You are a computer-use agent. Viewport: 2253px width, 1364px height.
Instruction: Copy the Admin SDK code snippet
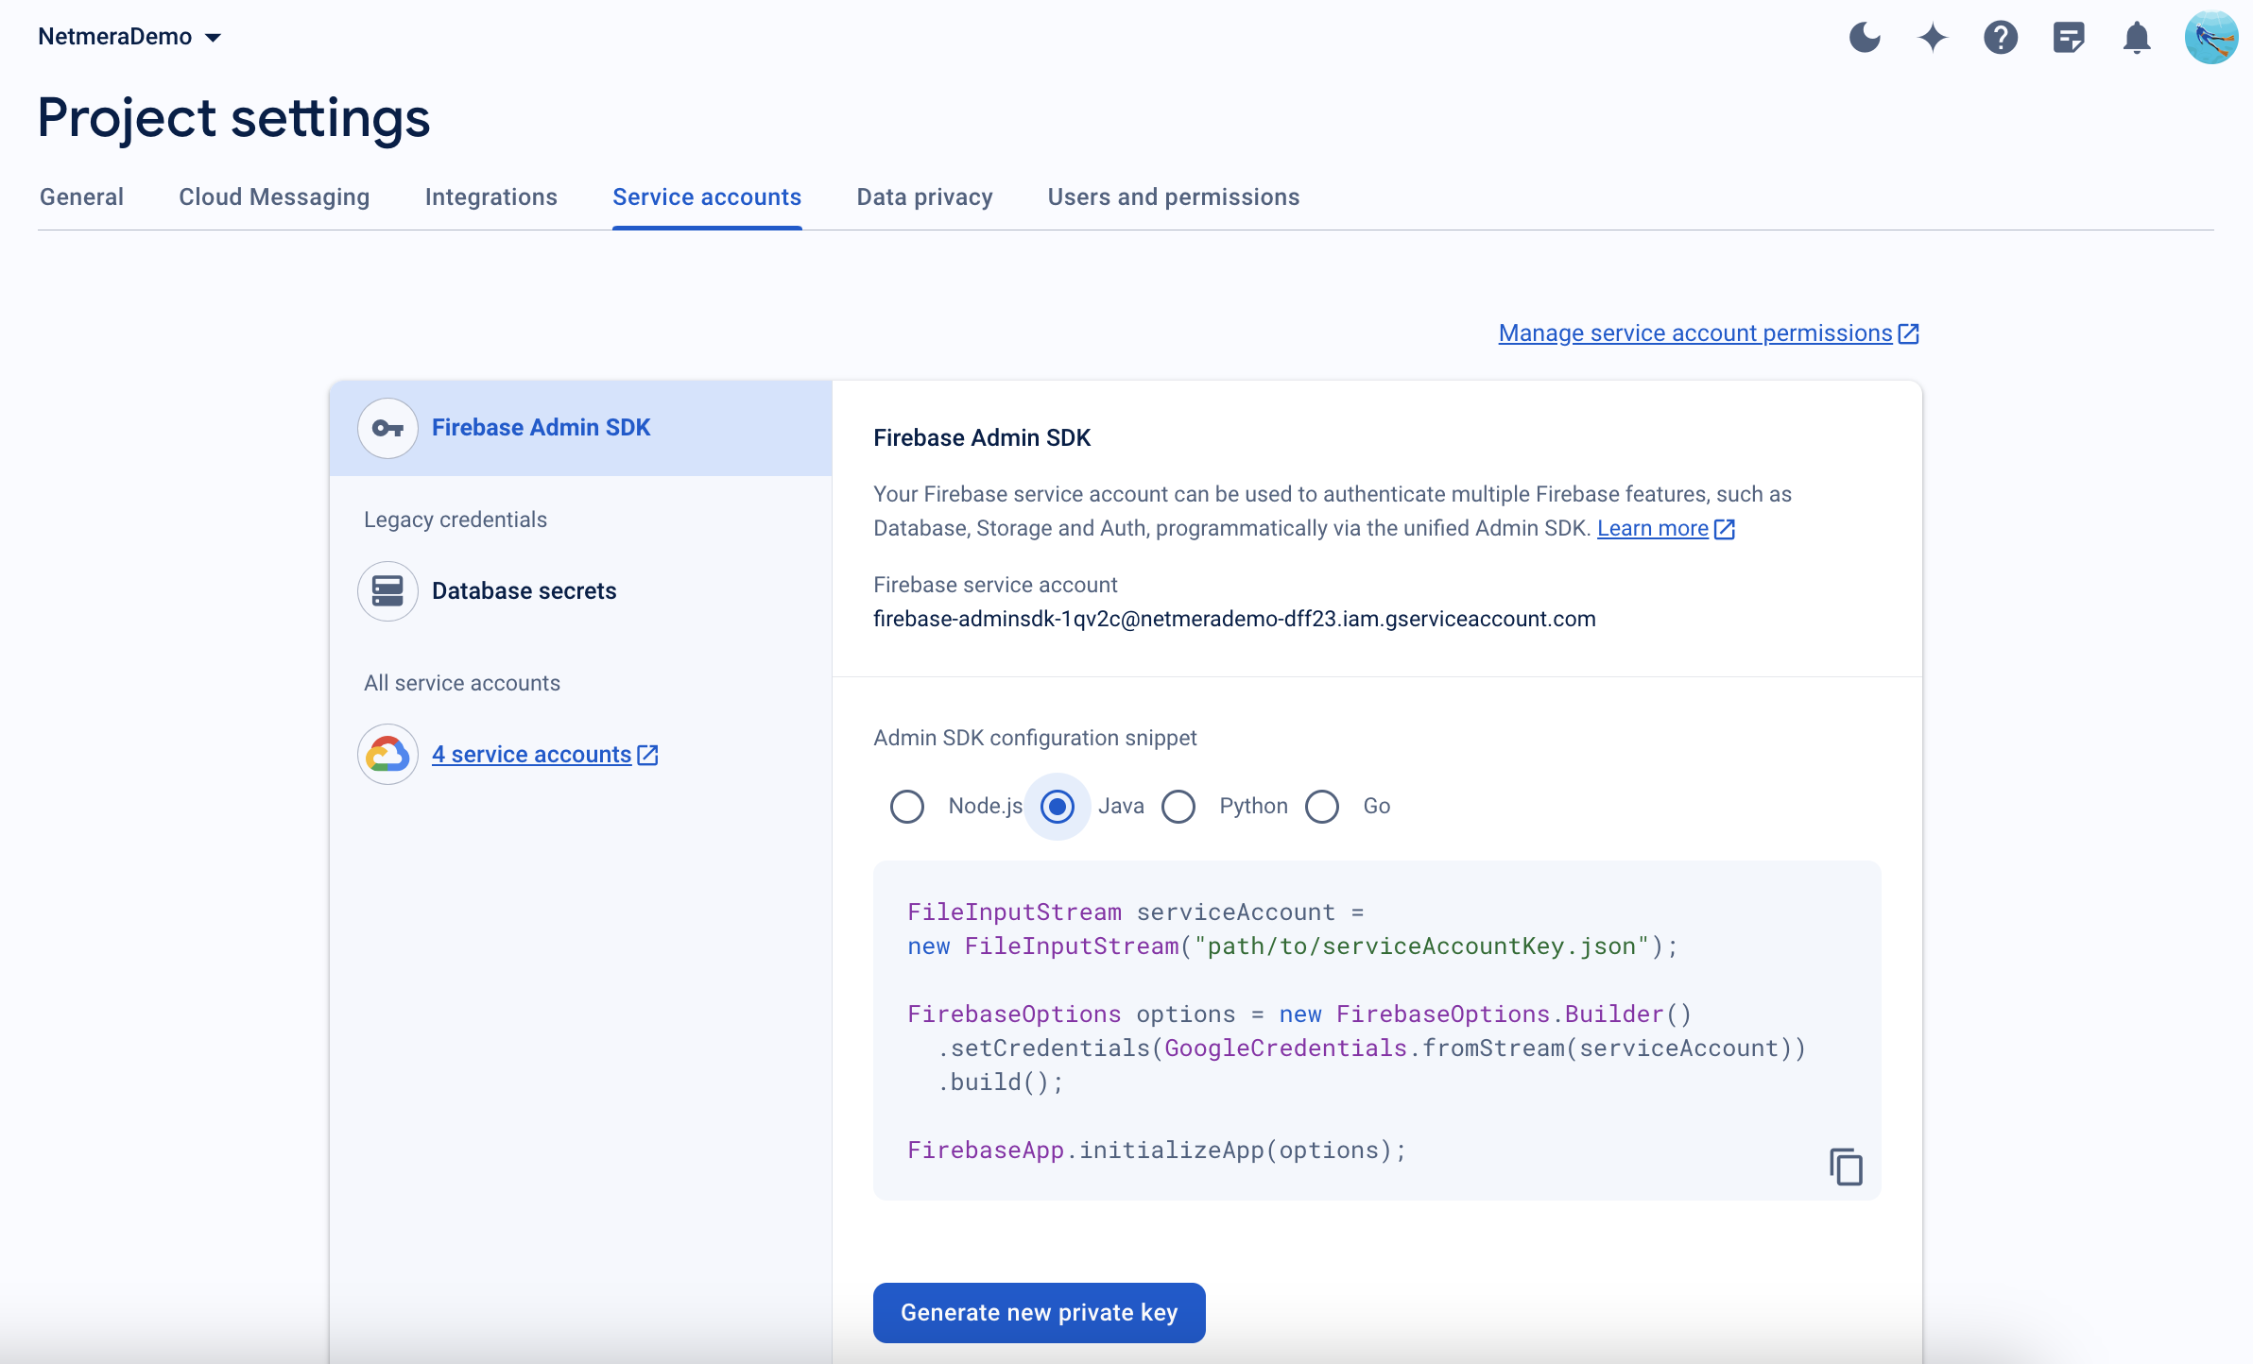click(1846, 1167)
